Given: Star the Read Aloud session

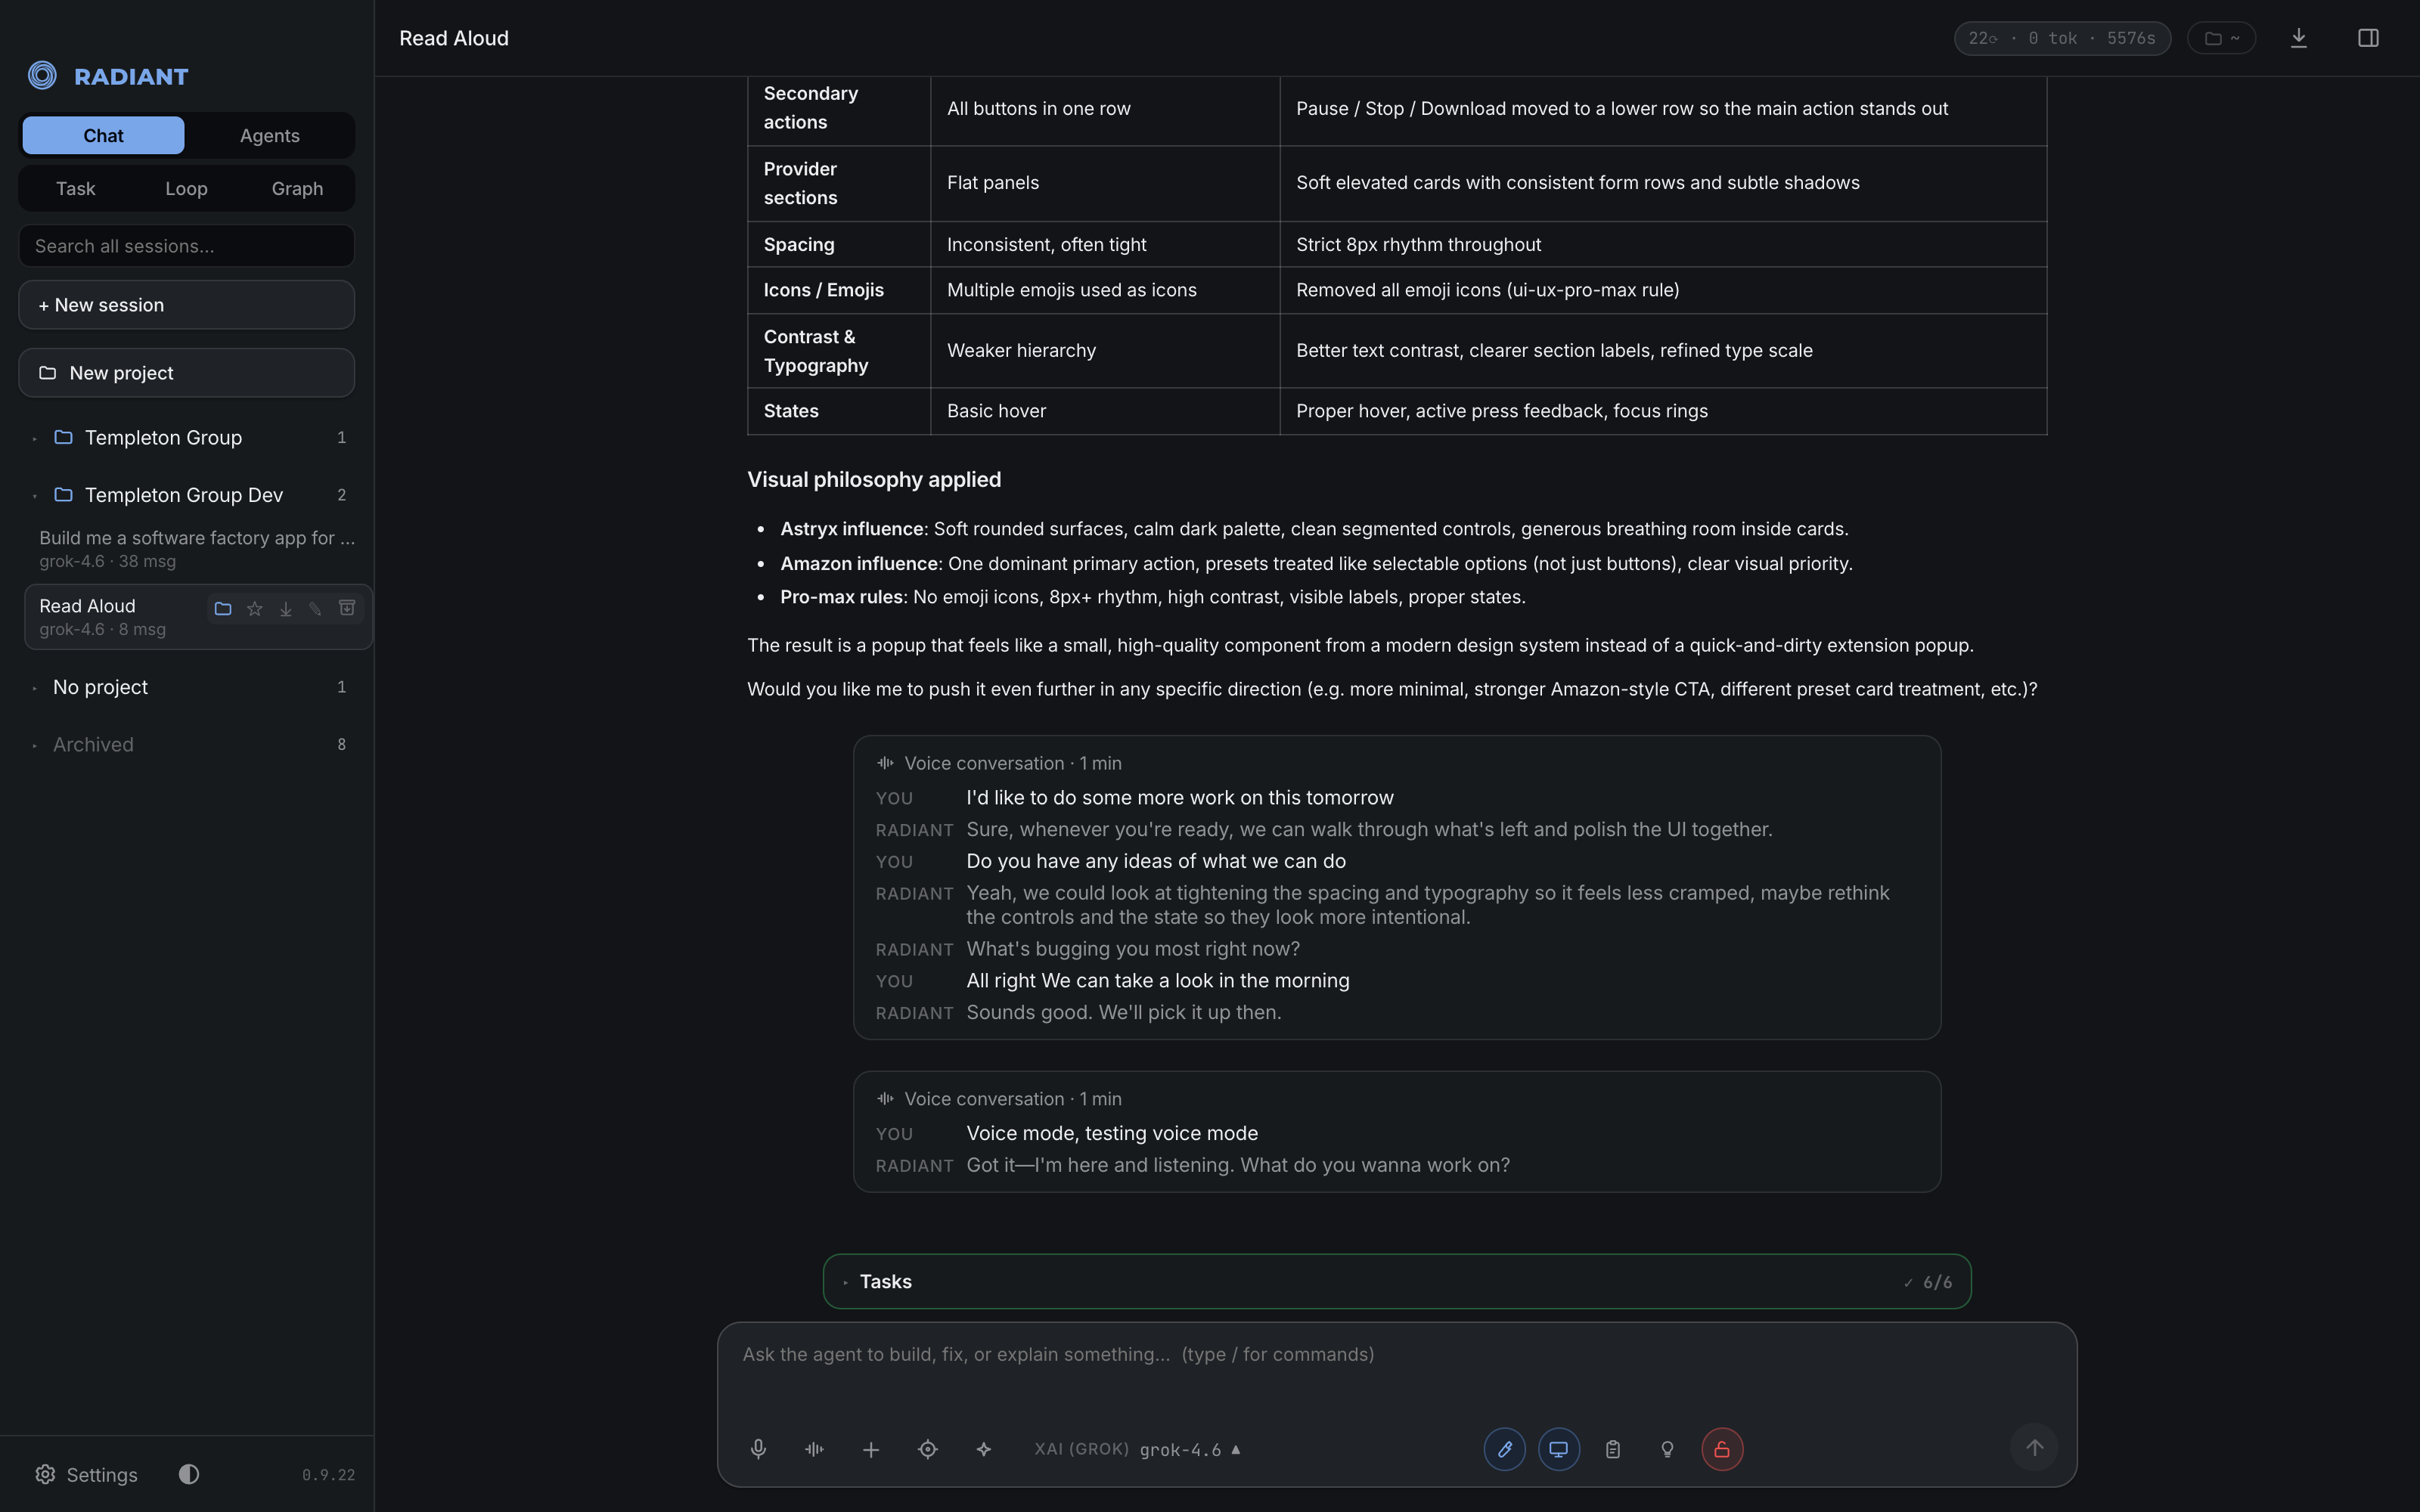Looking at the screenshot, I should click(x=254, y=608).
